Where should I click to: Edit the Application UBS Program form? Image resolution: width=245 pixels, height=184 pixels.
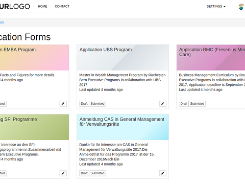[x=163, y=104]
